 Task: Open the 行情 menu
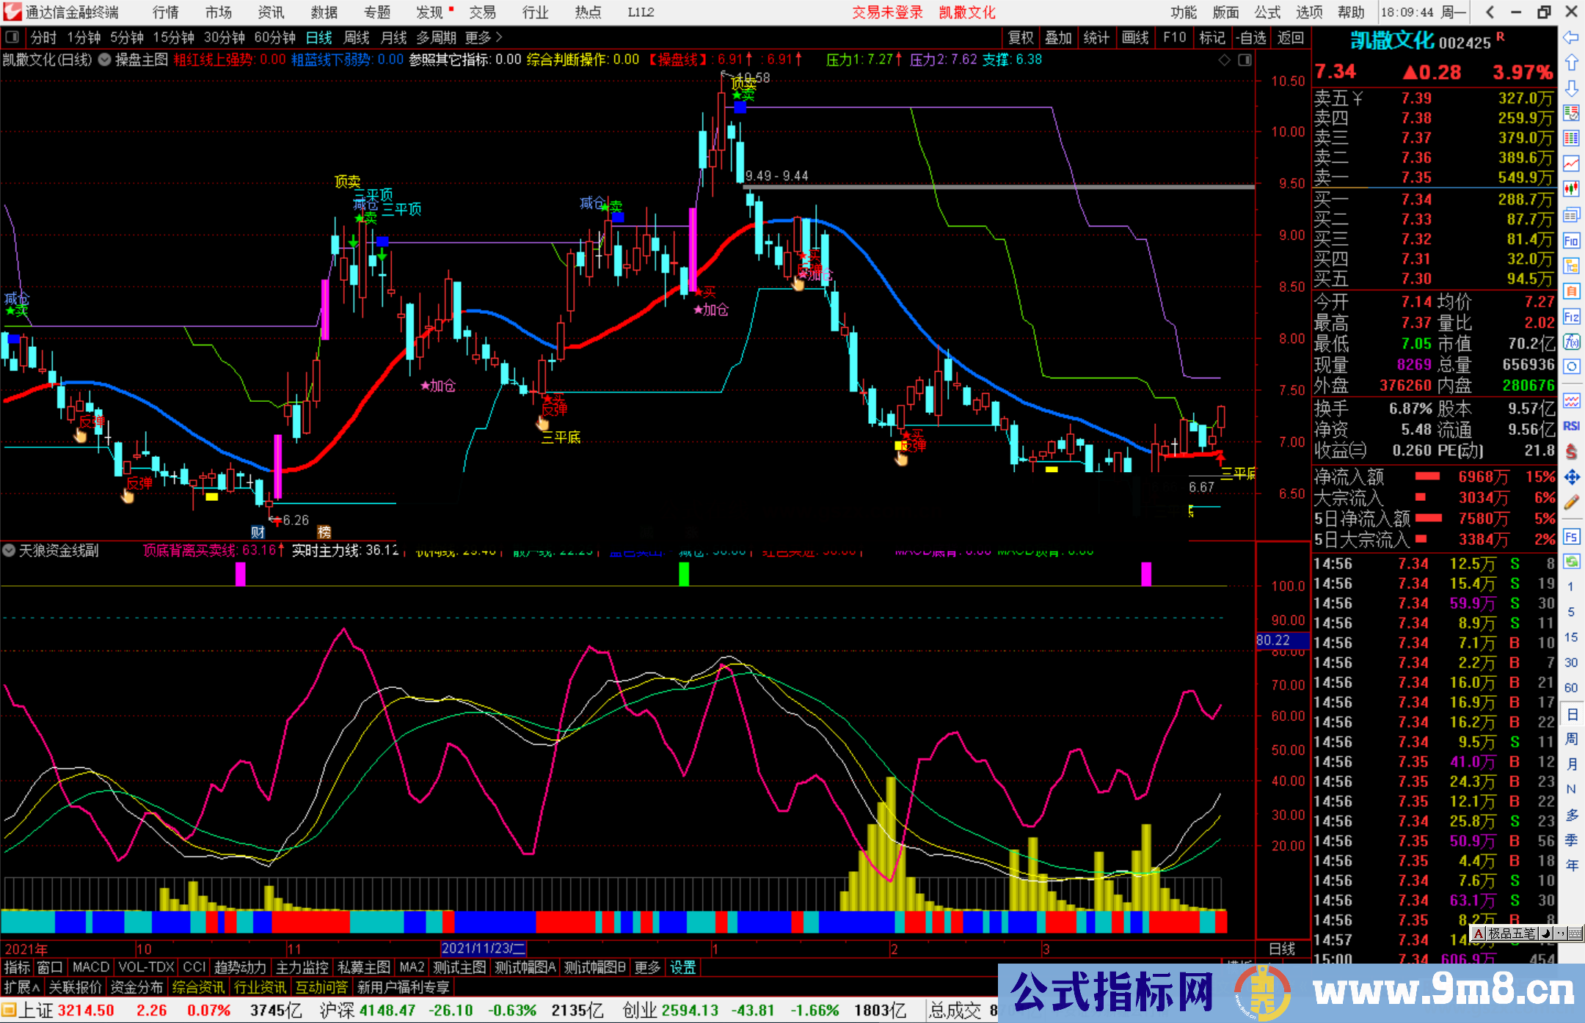pos(166,12)
